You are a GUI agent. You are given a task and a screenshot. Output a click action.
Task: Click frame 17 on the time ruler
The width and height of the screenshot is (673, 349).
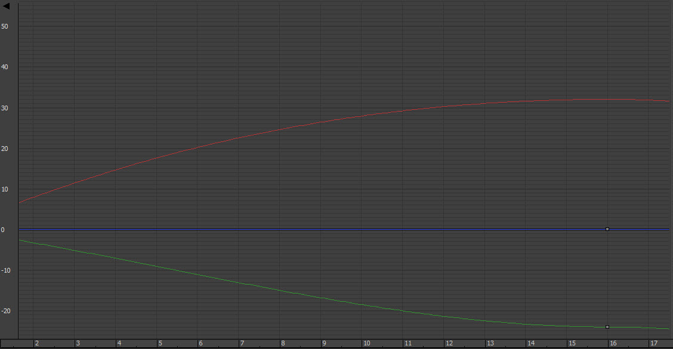[x=654, y=344]
